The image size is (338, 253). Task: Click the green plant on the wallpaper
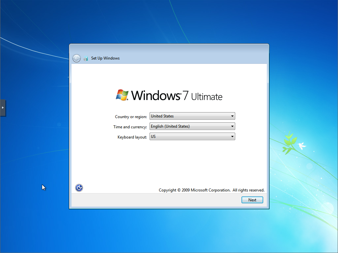288,143
